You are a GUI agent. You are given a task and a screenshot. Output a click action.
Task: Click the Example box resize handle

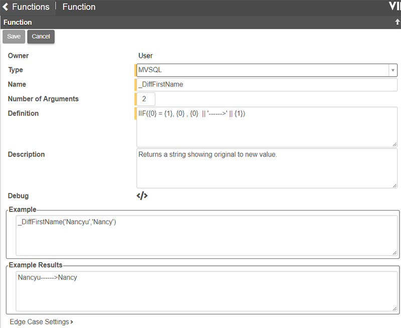394,253
